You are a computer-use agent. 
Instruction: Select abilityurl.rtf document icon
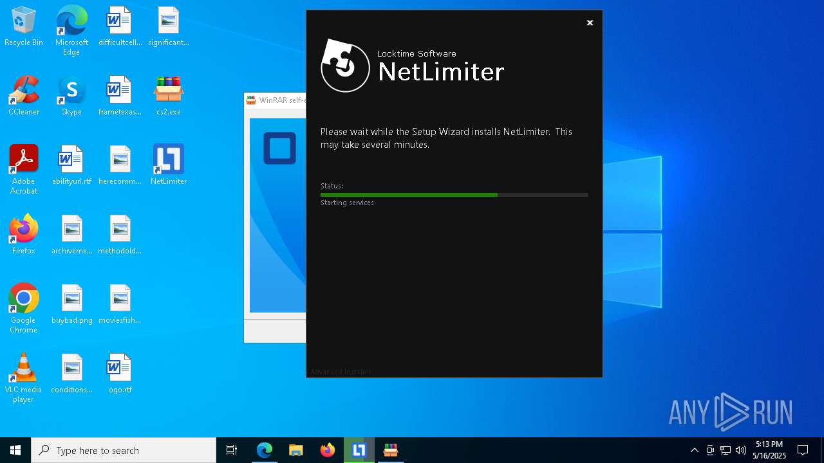pos(71,166)
